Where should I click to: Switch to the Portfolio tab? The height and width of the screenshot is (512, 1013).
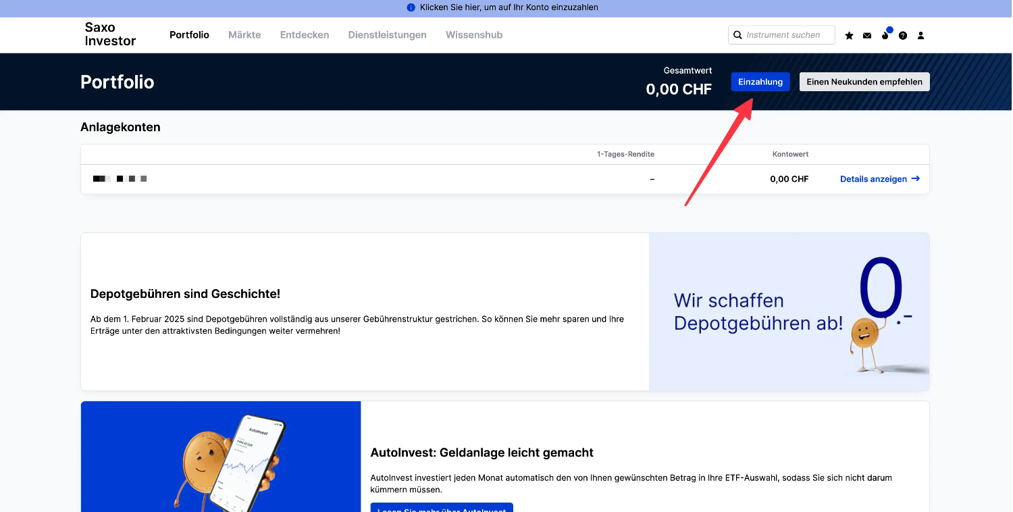click(189, 35)
